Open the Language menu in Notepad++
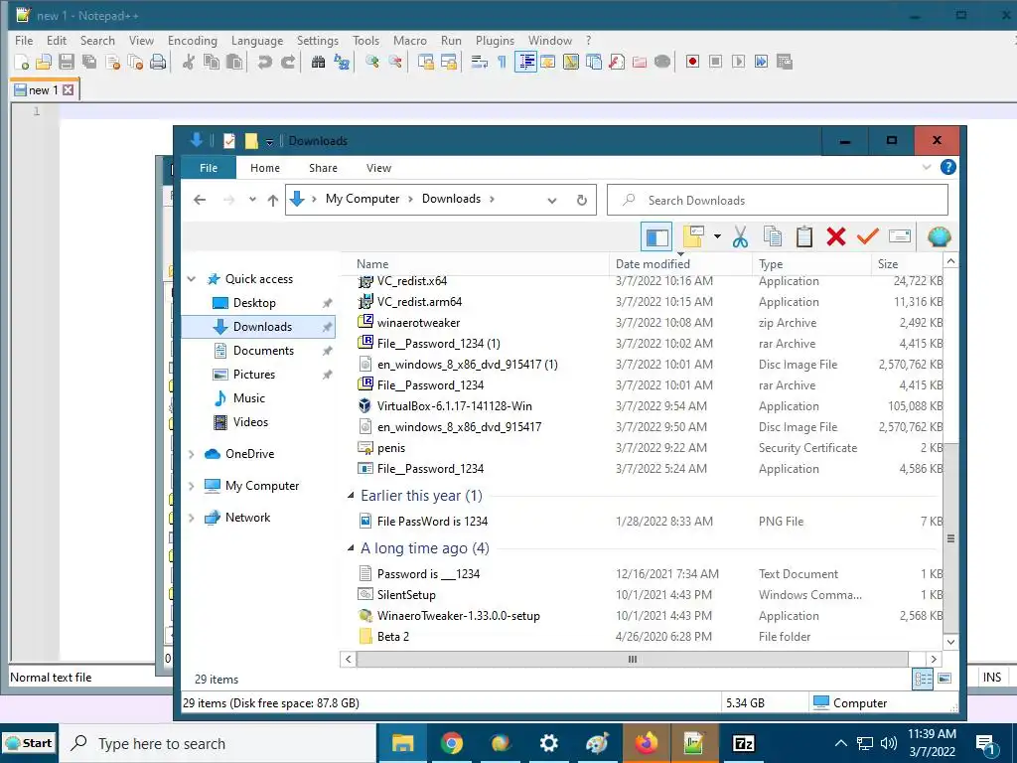 257,40
